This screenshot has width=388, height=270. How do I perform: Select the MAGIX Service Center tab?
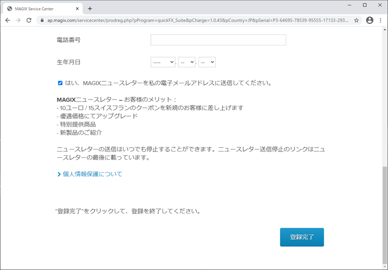click(x=43, y=9)
